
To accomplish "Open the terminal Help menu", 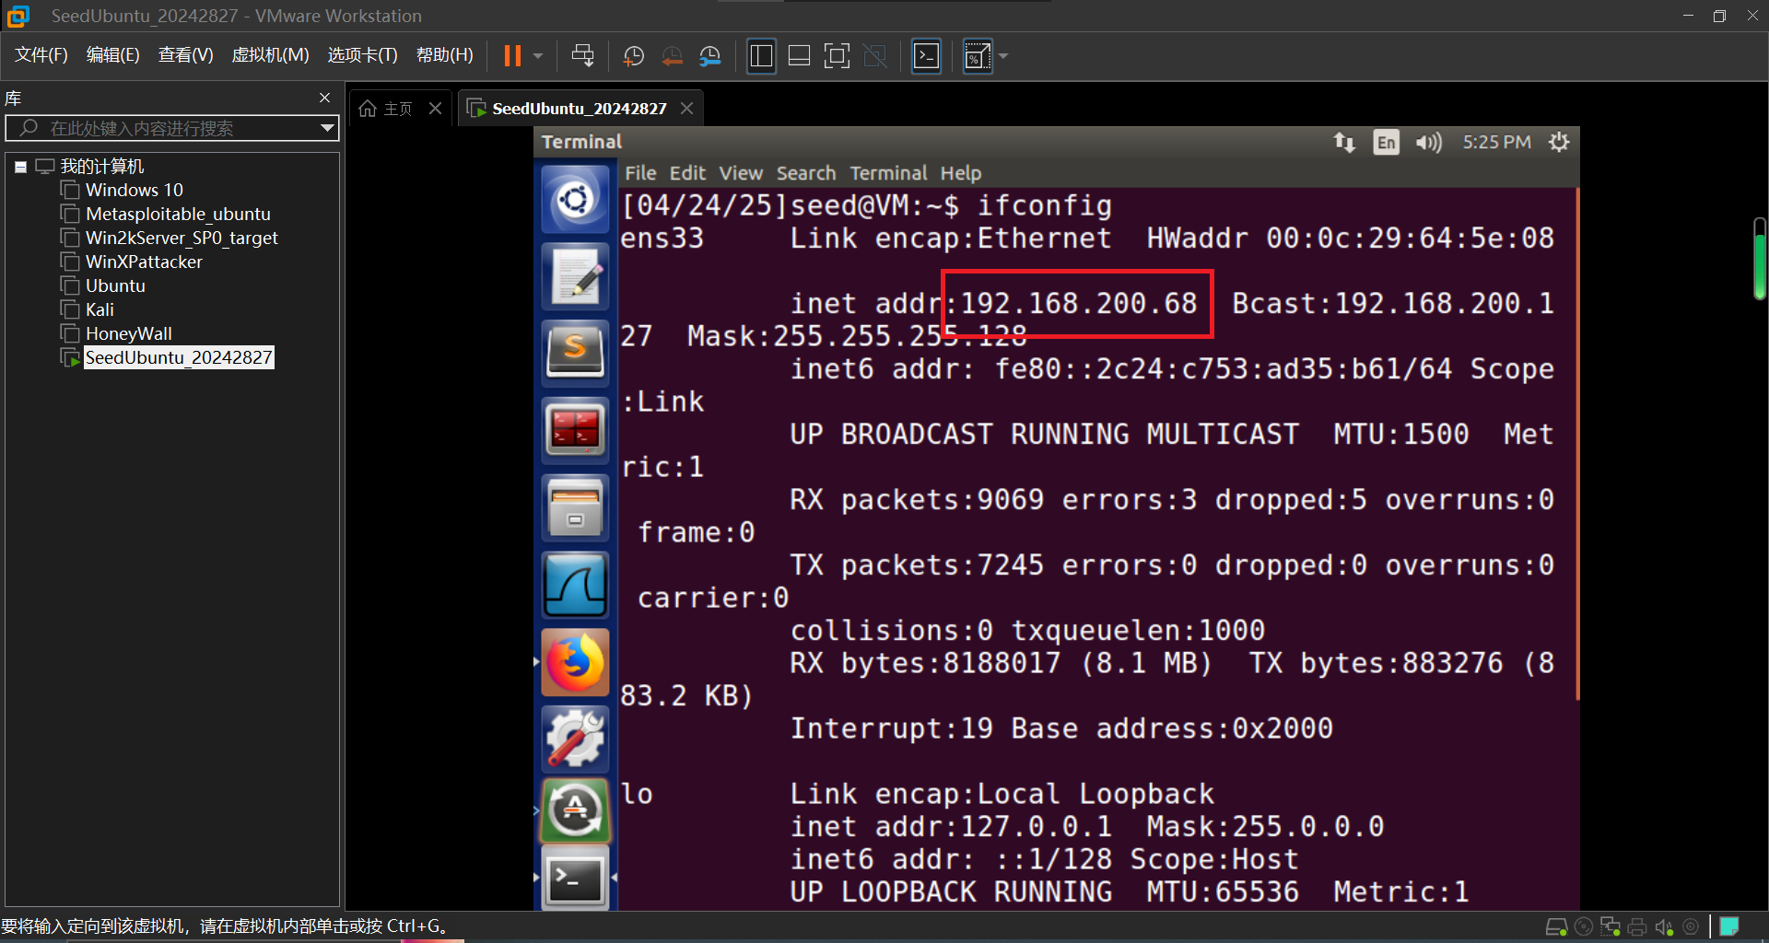I will pyautogui.click(x=961, y=173).
